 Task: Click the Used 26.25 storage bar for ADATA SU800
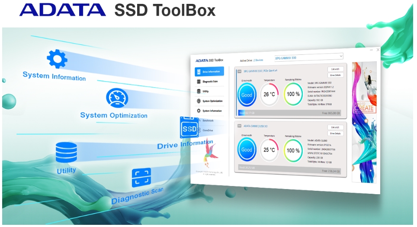click(x=289, y=169)
